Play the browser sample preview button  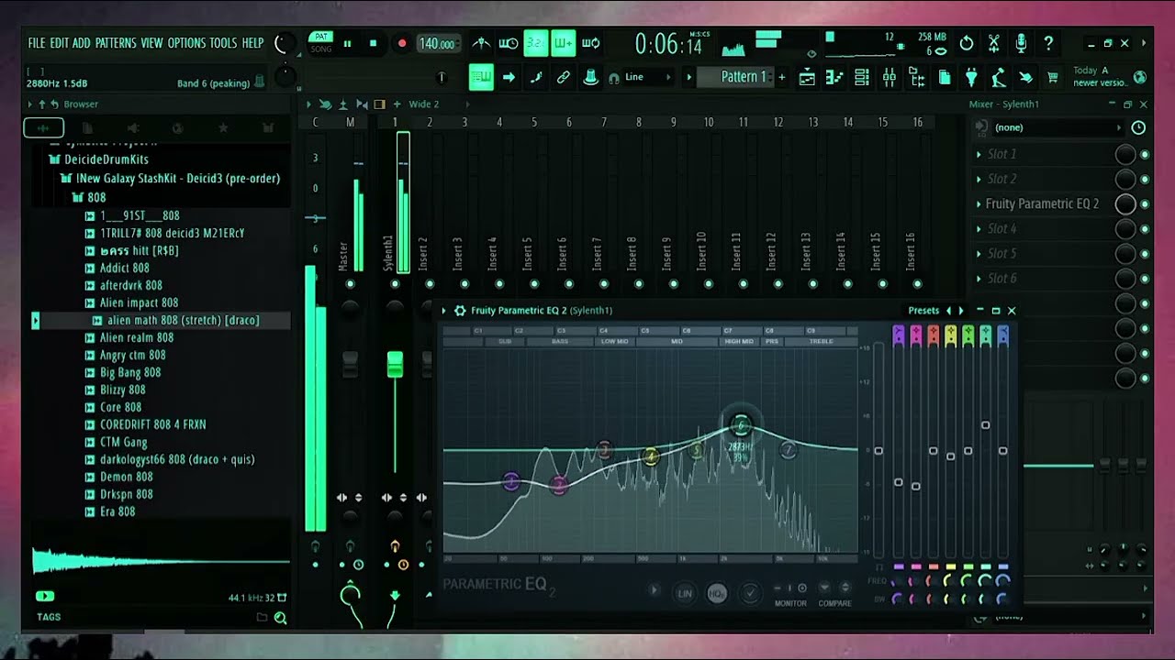point(44,596)
